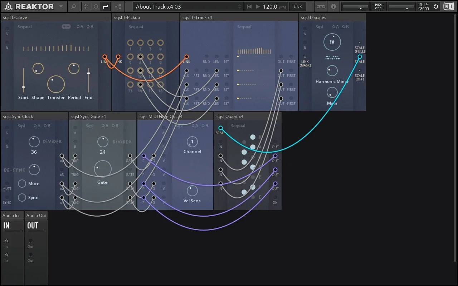Click the SCALE output port on L-Scales
This screenshot has width=458, height=286.
tap(360, 56)
